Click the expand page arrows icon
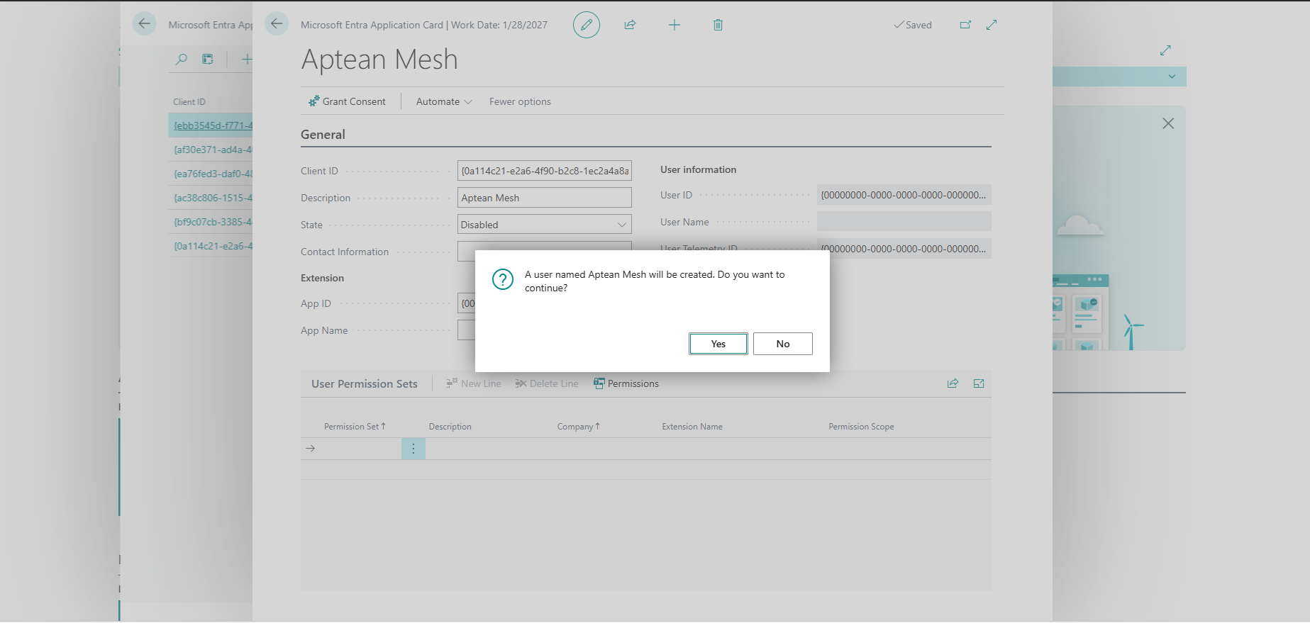The height and width of the screenshot is (623, 1310). click(x=992, y=25)
